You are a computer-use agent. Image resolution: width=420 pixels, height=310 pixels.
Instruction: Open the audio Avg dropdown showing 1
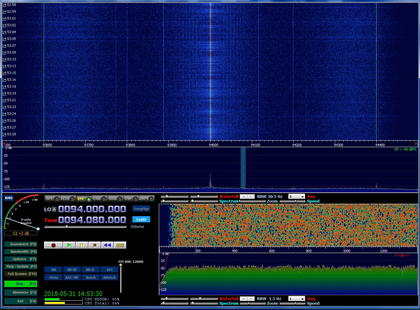tap(297, 299)
